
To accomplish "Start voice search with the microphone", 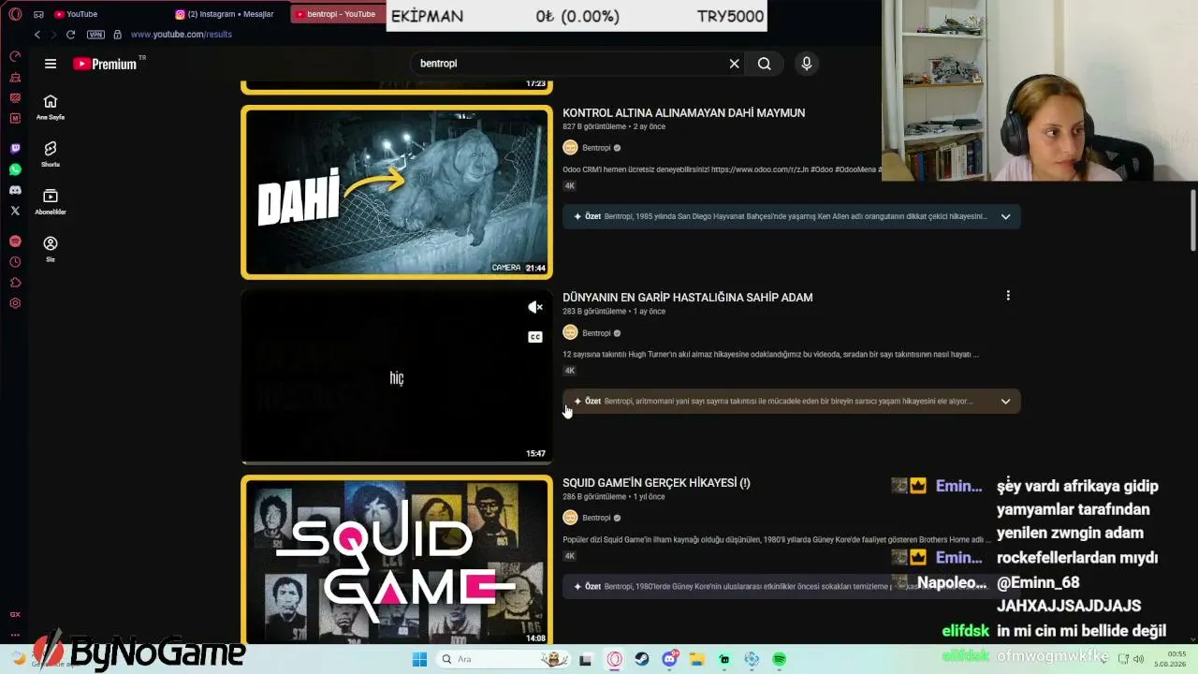I will (x=807, y=64).
